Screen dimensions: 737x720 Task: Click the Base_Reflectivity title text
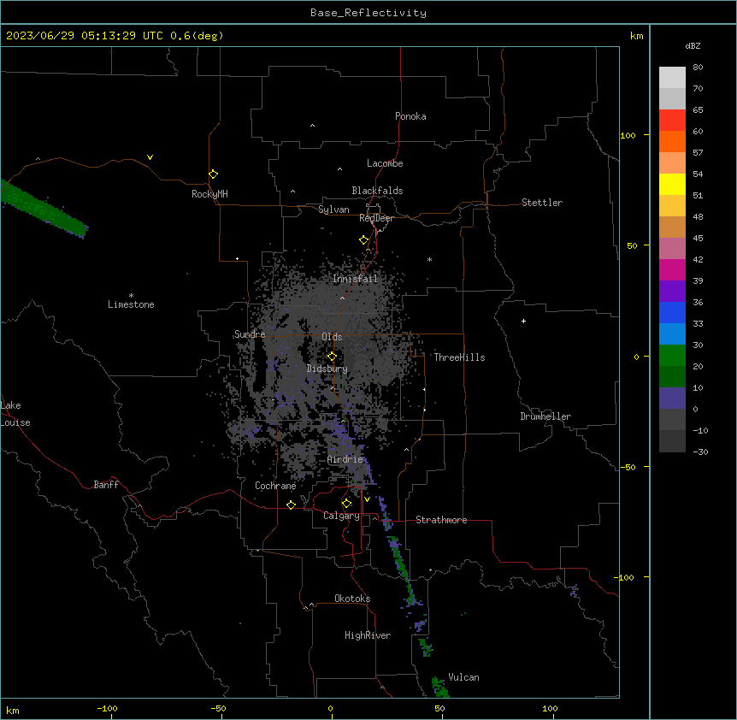click(368, 13)
